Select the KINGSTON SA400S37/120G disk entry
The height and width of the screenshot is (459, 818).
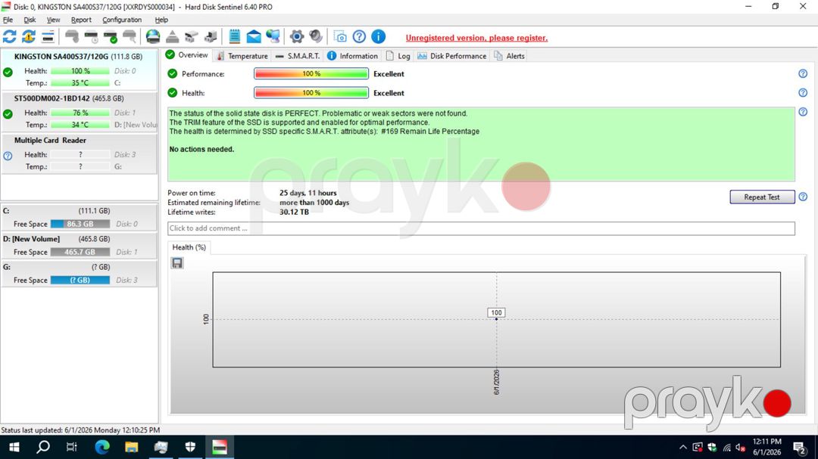pyautogui.click(x=80, y=70)
